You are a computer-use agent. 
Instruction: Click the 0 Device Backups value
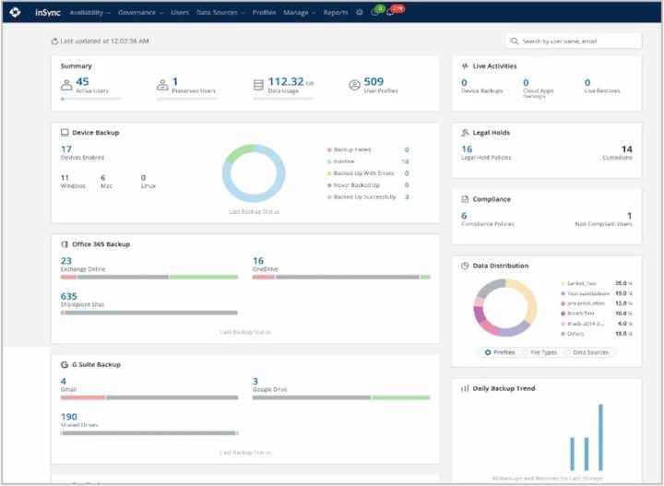(x=464, y=83)
